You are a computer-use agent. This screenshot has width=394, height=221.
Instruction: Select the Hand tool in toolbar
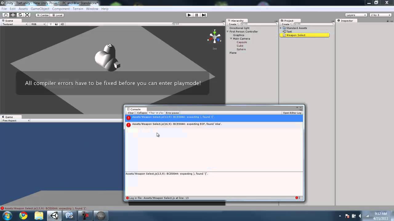point(6,15)
